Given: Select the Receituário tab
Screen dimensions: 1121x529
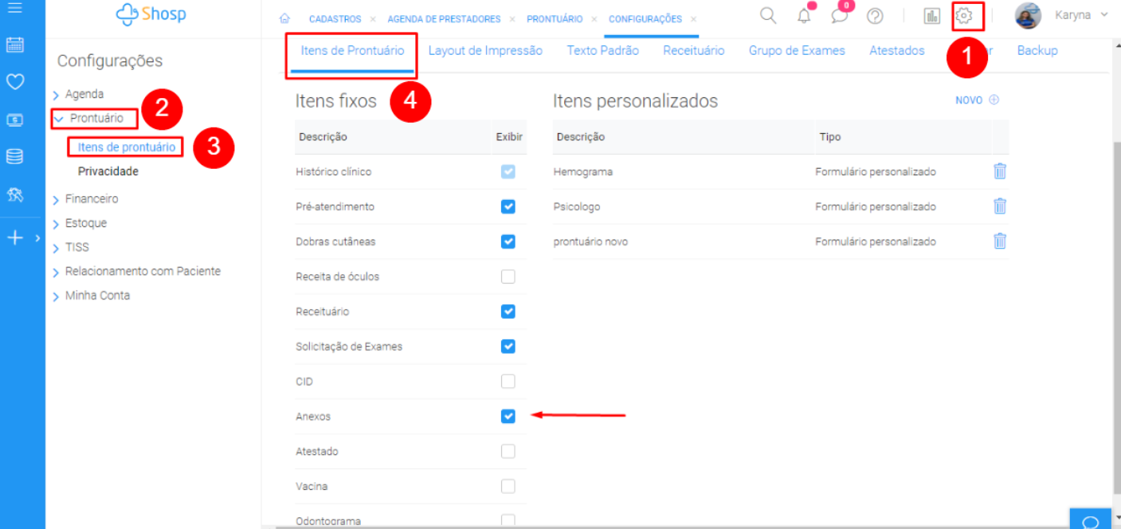Looking at the screenshot, I should (693, 51).
